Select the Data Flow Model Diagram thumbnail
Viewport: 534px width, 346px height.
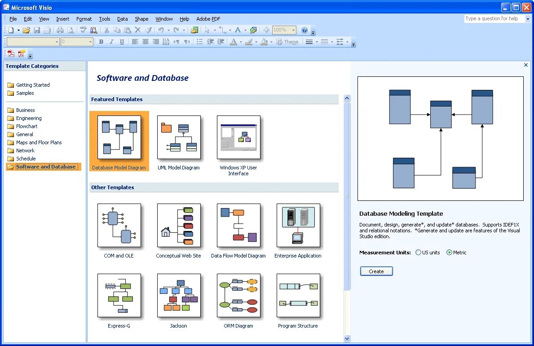238,225
